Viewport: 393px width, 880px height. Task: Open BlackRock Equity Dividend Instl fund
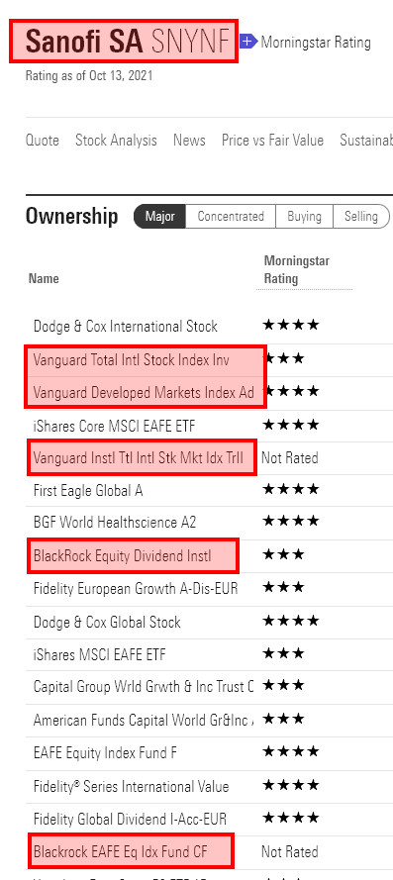123,556
